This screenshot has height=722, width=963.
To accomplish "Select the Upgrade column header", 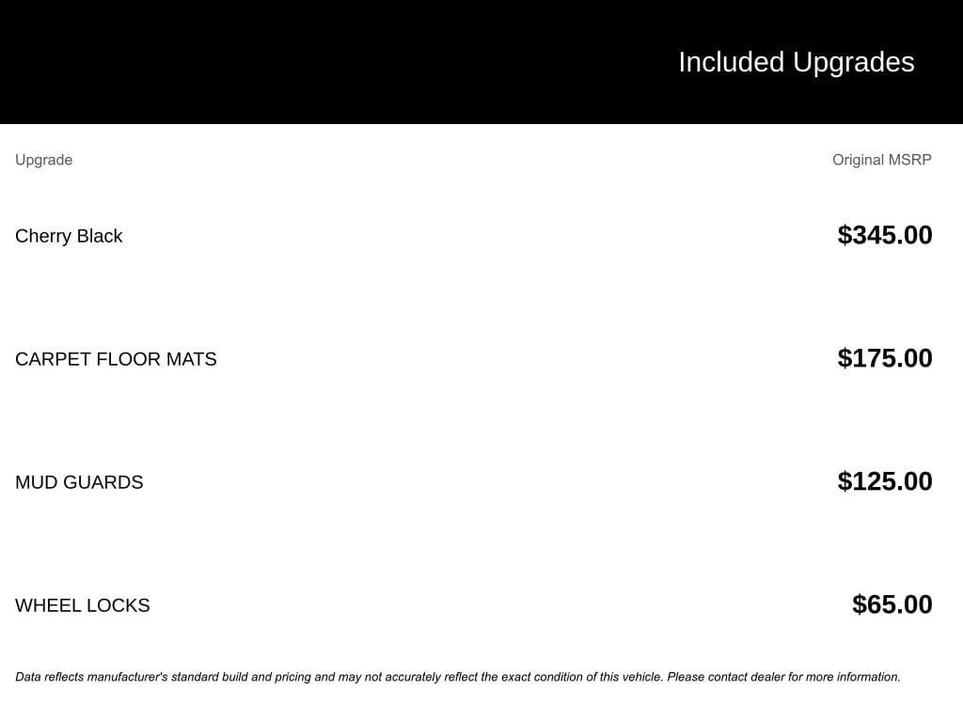I will click(x=43, y=160).
